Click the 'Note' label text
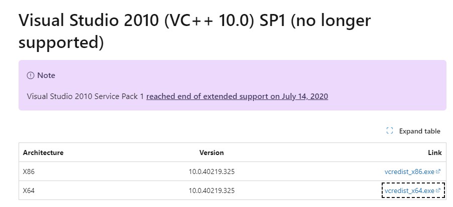 (46, 75)
